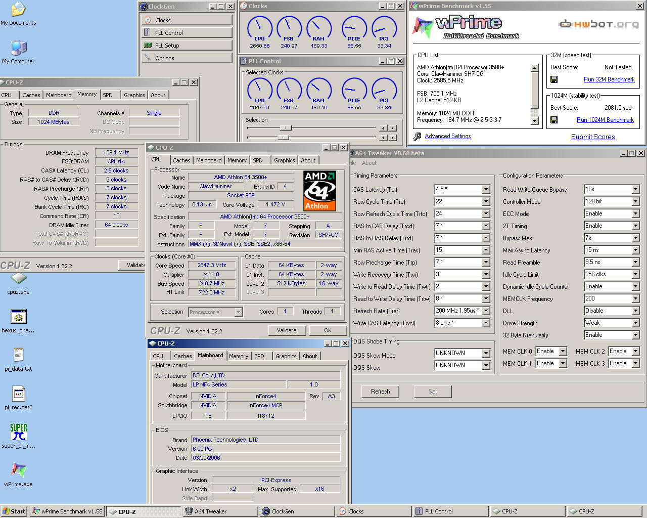Open 2T Timing dropdown
This screenshot has height=518, width=647.
635,226
